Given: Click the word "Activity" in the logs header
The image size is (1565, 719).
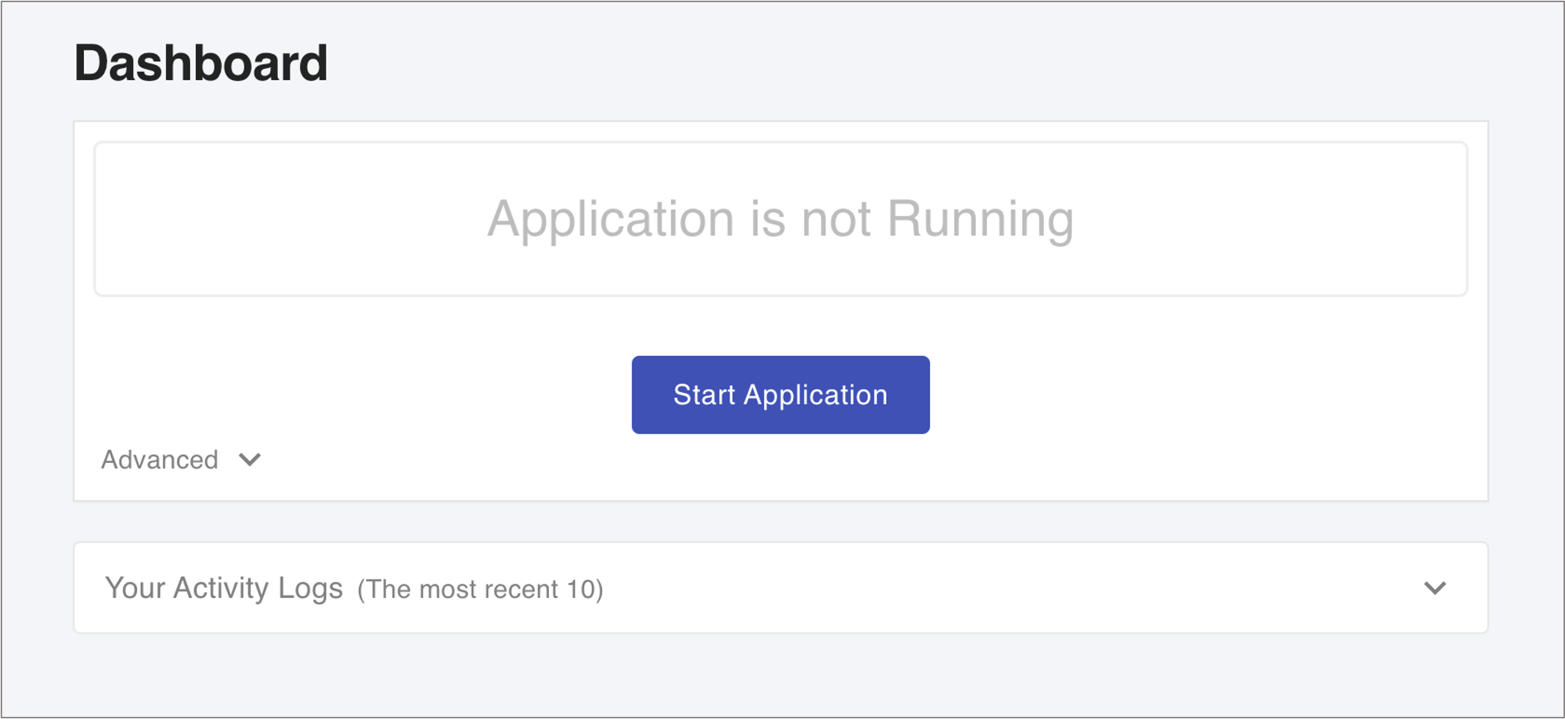Looking at the screenshot, I should click(221, 588).
